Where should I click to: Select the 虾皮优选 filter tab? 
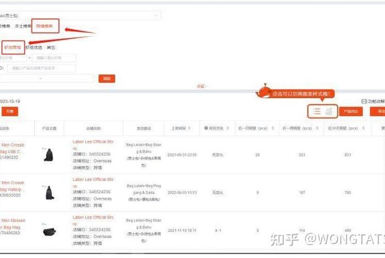click(34, 47)
